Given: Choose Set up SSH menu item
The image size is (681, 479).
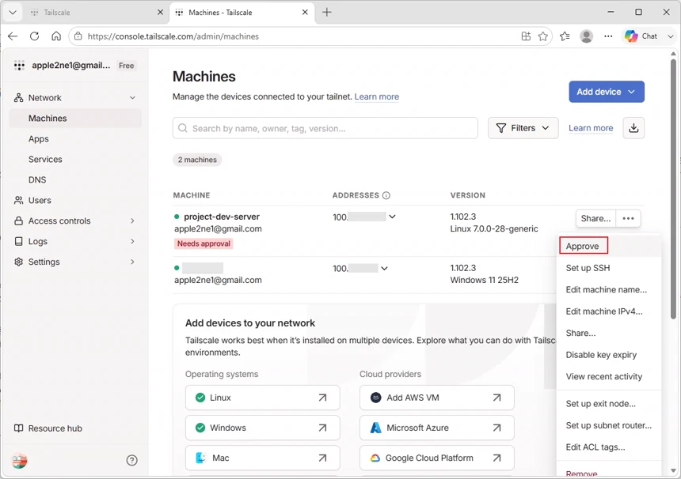Looking at the screenshot, I should pyautogui.click(x=609, y=268).
